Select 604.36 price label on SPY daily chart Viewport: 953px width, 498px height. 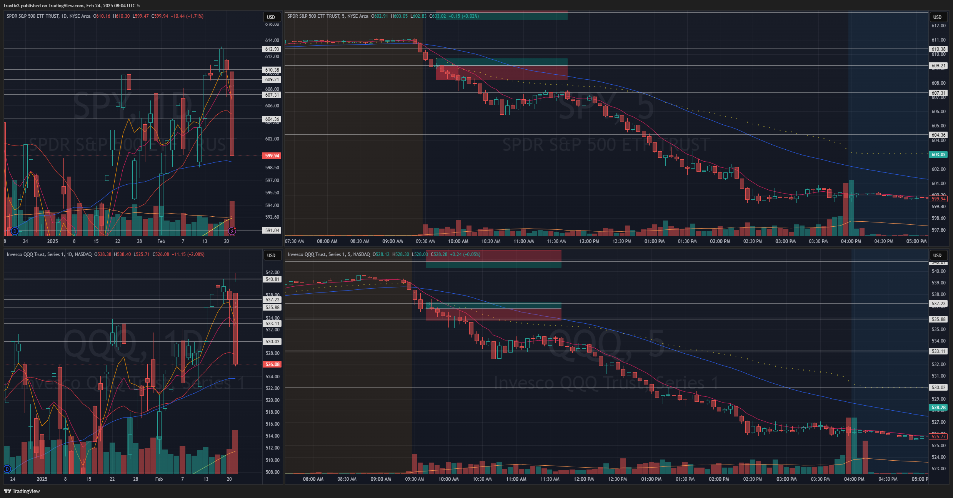pos(272,119)
